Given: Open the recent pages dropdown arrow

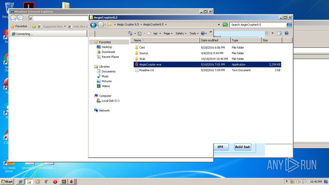Looking at the screenshot, I should click(105, 25).
